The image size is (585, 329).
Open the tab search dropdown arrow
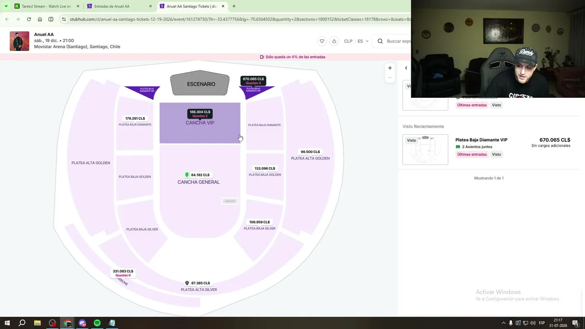(6, 6)
